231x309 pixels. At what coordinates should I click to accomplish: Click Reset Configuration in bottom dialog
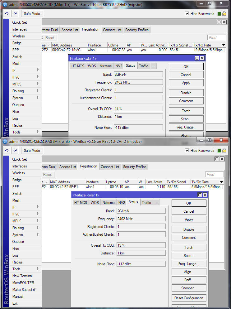click(x=189, y=298)
